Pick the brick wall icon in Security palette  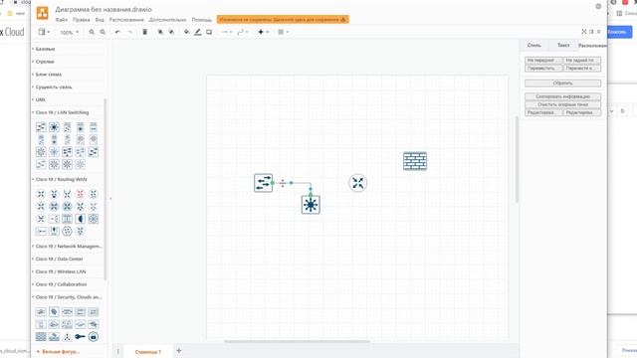point(41,336)
